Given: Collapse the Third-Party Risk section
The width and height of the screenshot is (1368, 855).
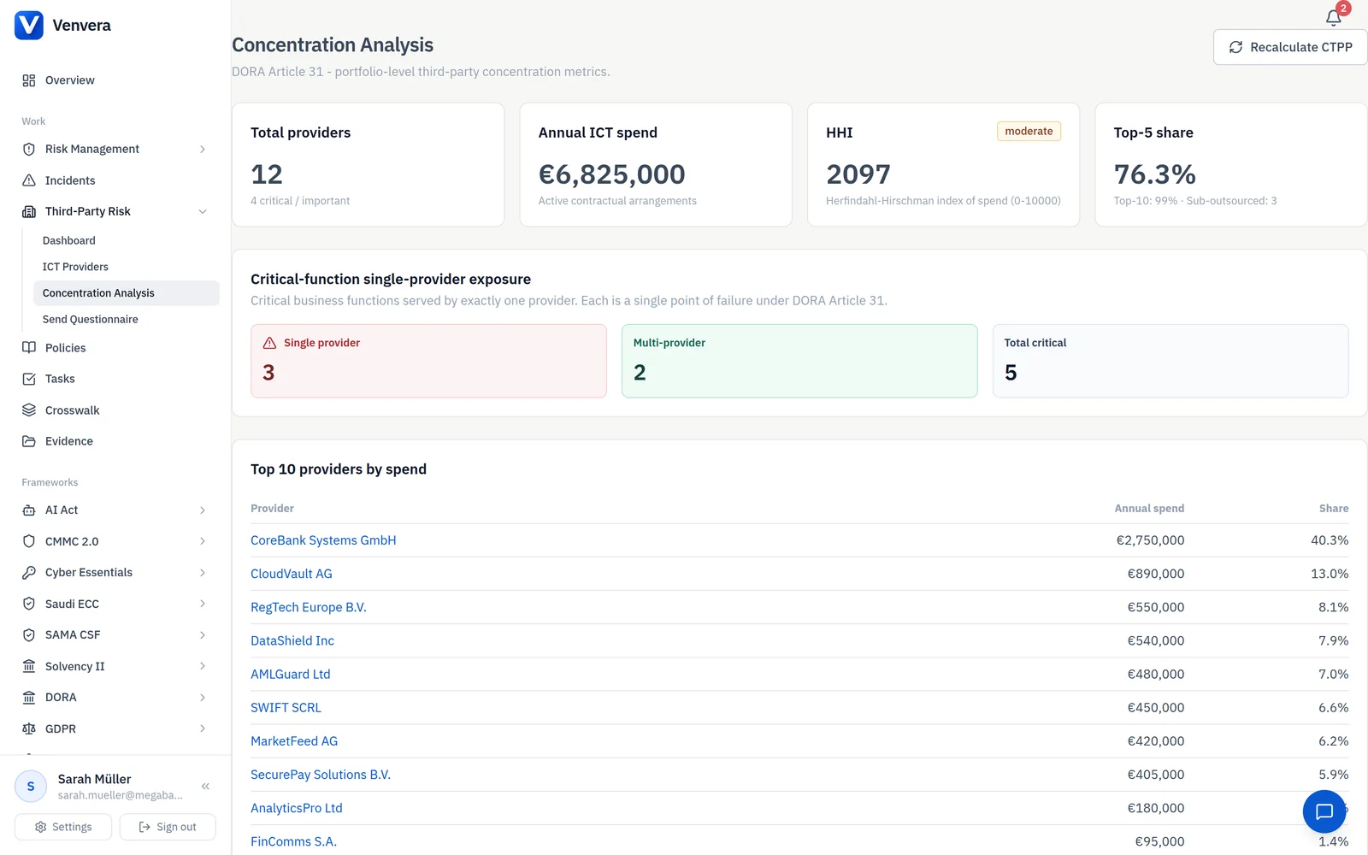Looking at the screenshot, I should pos(203,211).
